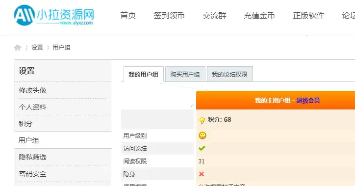Open the partially visible 论坛 nav item
The height and width of the screenshot is (186, 355).
(x=348, y=15)
